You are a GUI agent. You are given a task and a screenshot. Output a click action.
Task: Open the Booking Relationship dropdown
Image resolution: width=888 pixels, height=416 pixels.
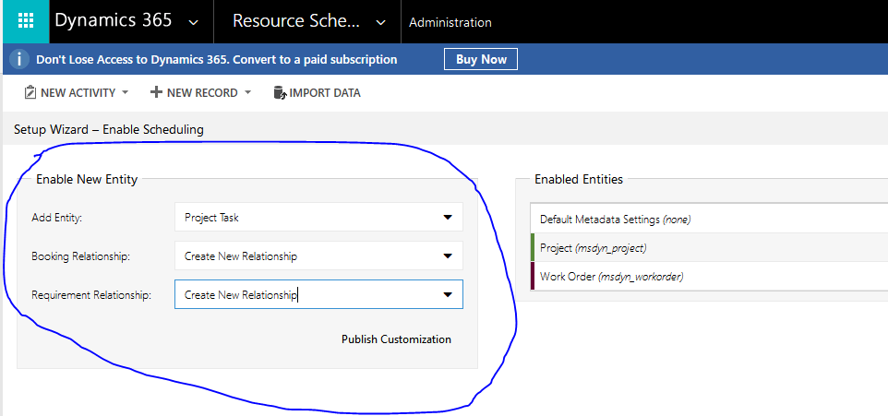pos(318,256)
